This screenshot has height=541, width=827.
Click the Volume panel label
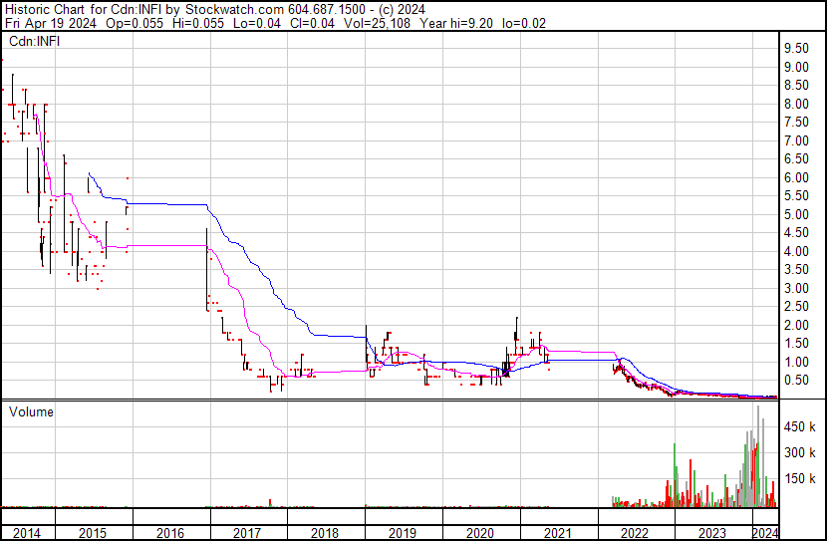pos(32,411)
